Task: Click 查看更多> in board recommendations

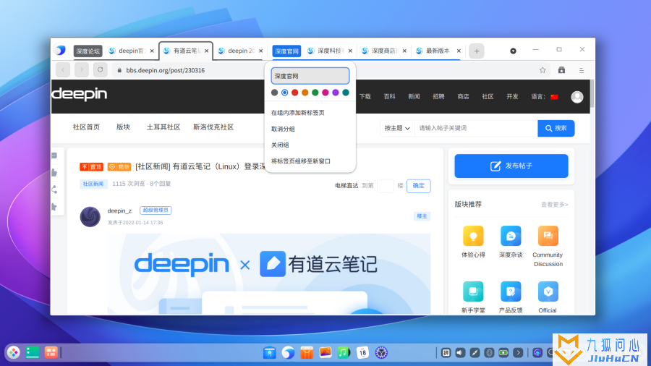Action: coord(554,205)
